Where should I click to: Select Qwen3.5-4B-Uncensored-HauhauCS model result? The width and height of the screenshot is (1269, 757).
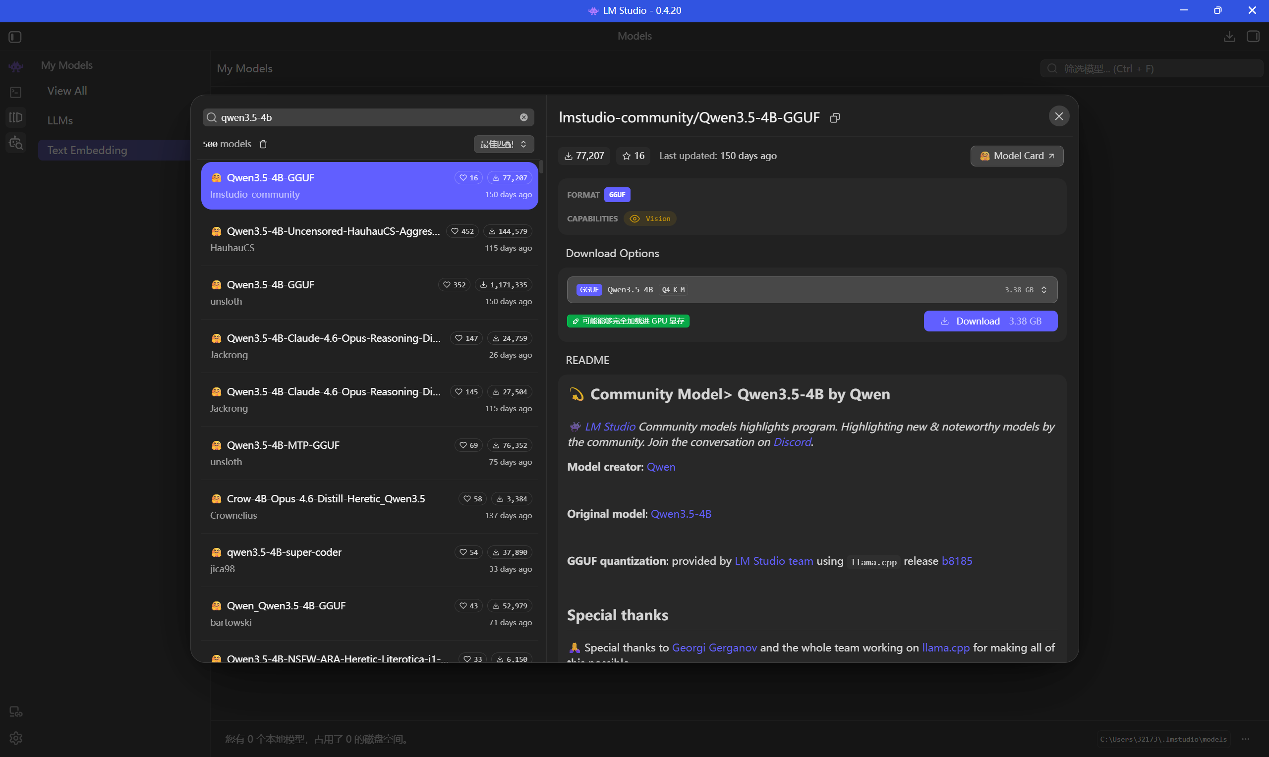[370, 239]
